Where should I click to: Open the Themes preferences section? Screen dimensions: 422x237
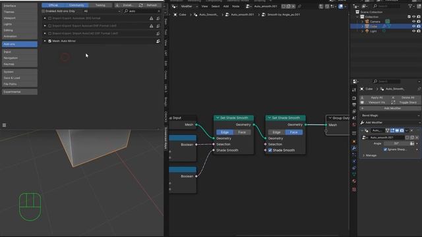19,12
